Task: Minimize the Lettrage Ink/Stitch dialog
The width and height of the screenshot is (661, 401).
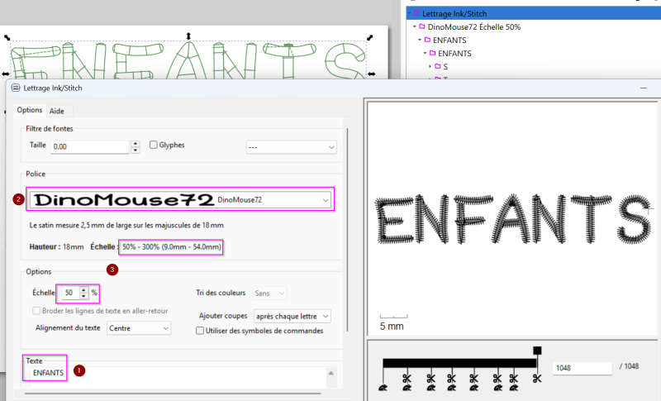Action: click(644, 88)
